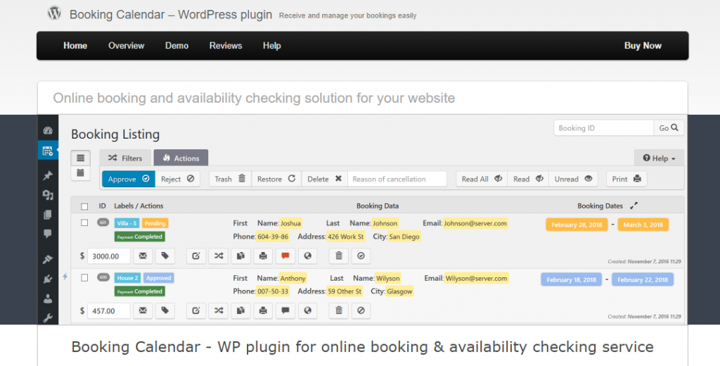Select the Booking calendar sidebar icon

48,151
